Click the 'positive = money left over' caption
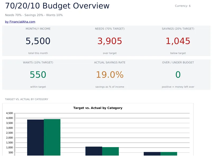The width and height of the screenshot is (213, 158). tap(178, 87)
